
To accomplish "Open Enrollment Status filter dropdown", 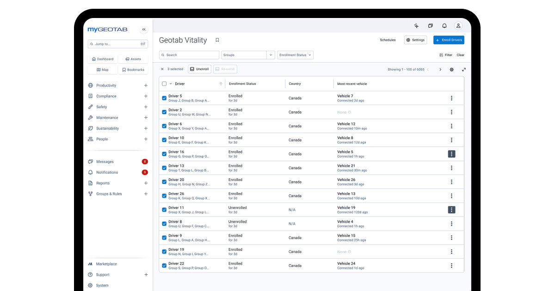I will pos(296,55).
